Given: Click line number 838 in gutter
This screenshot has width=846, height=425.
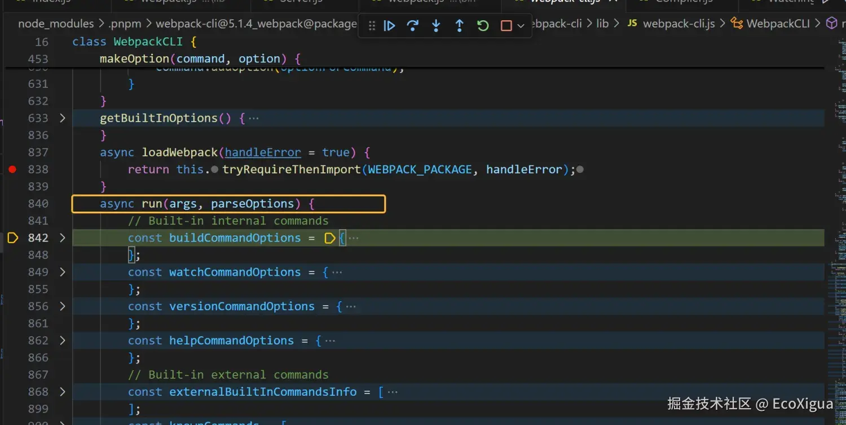Looking at the screenshot, I should coord(38,169).
